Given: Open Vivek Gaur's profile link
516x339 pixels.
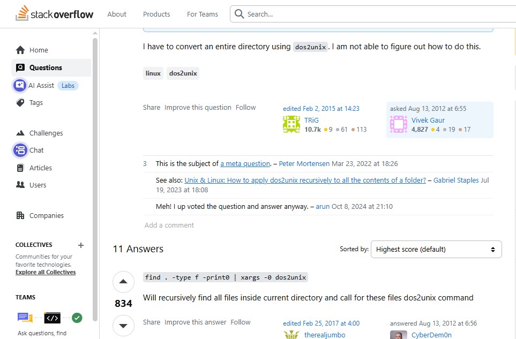Looking at the screenshot, I should [428, 120].
